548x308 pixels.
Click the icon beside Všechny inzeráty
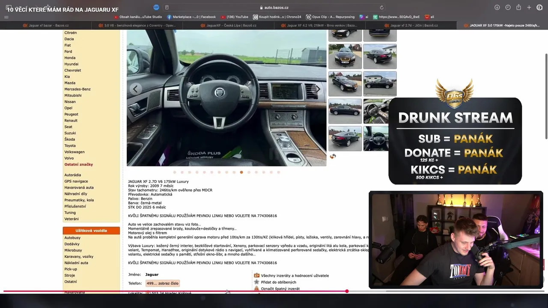click(x=257, y=275)
